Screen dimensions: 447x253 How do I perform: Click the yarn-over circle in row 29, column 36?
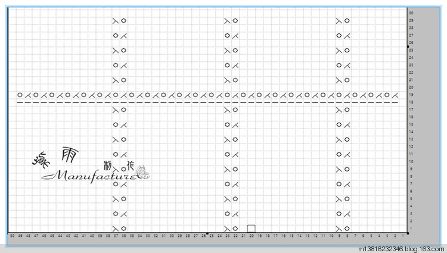click(x=123, y=21)
